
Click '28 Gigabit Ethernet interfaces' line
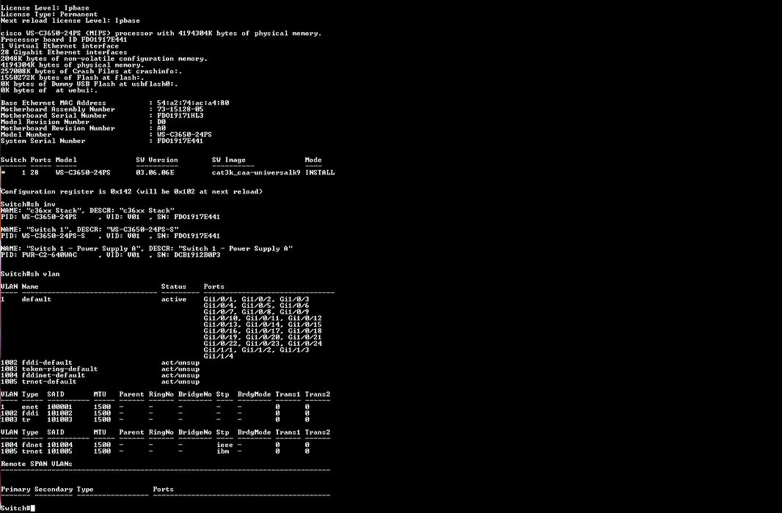pos(64,52)
